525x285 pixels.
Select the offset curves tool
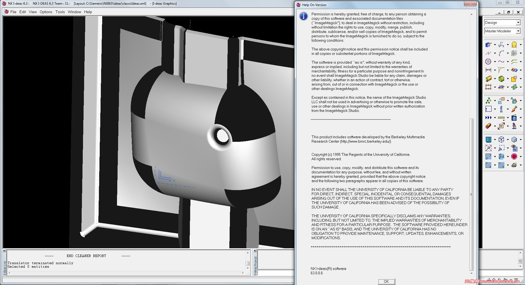point(514,61)
